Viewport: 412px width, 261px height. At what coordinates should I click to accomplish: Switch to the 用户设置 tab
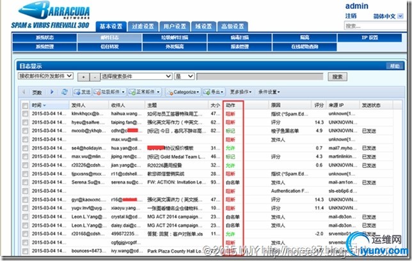[x=175, y=26]
